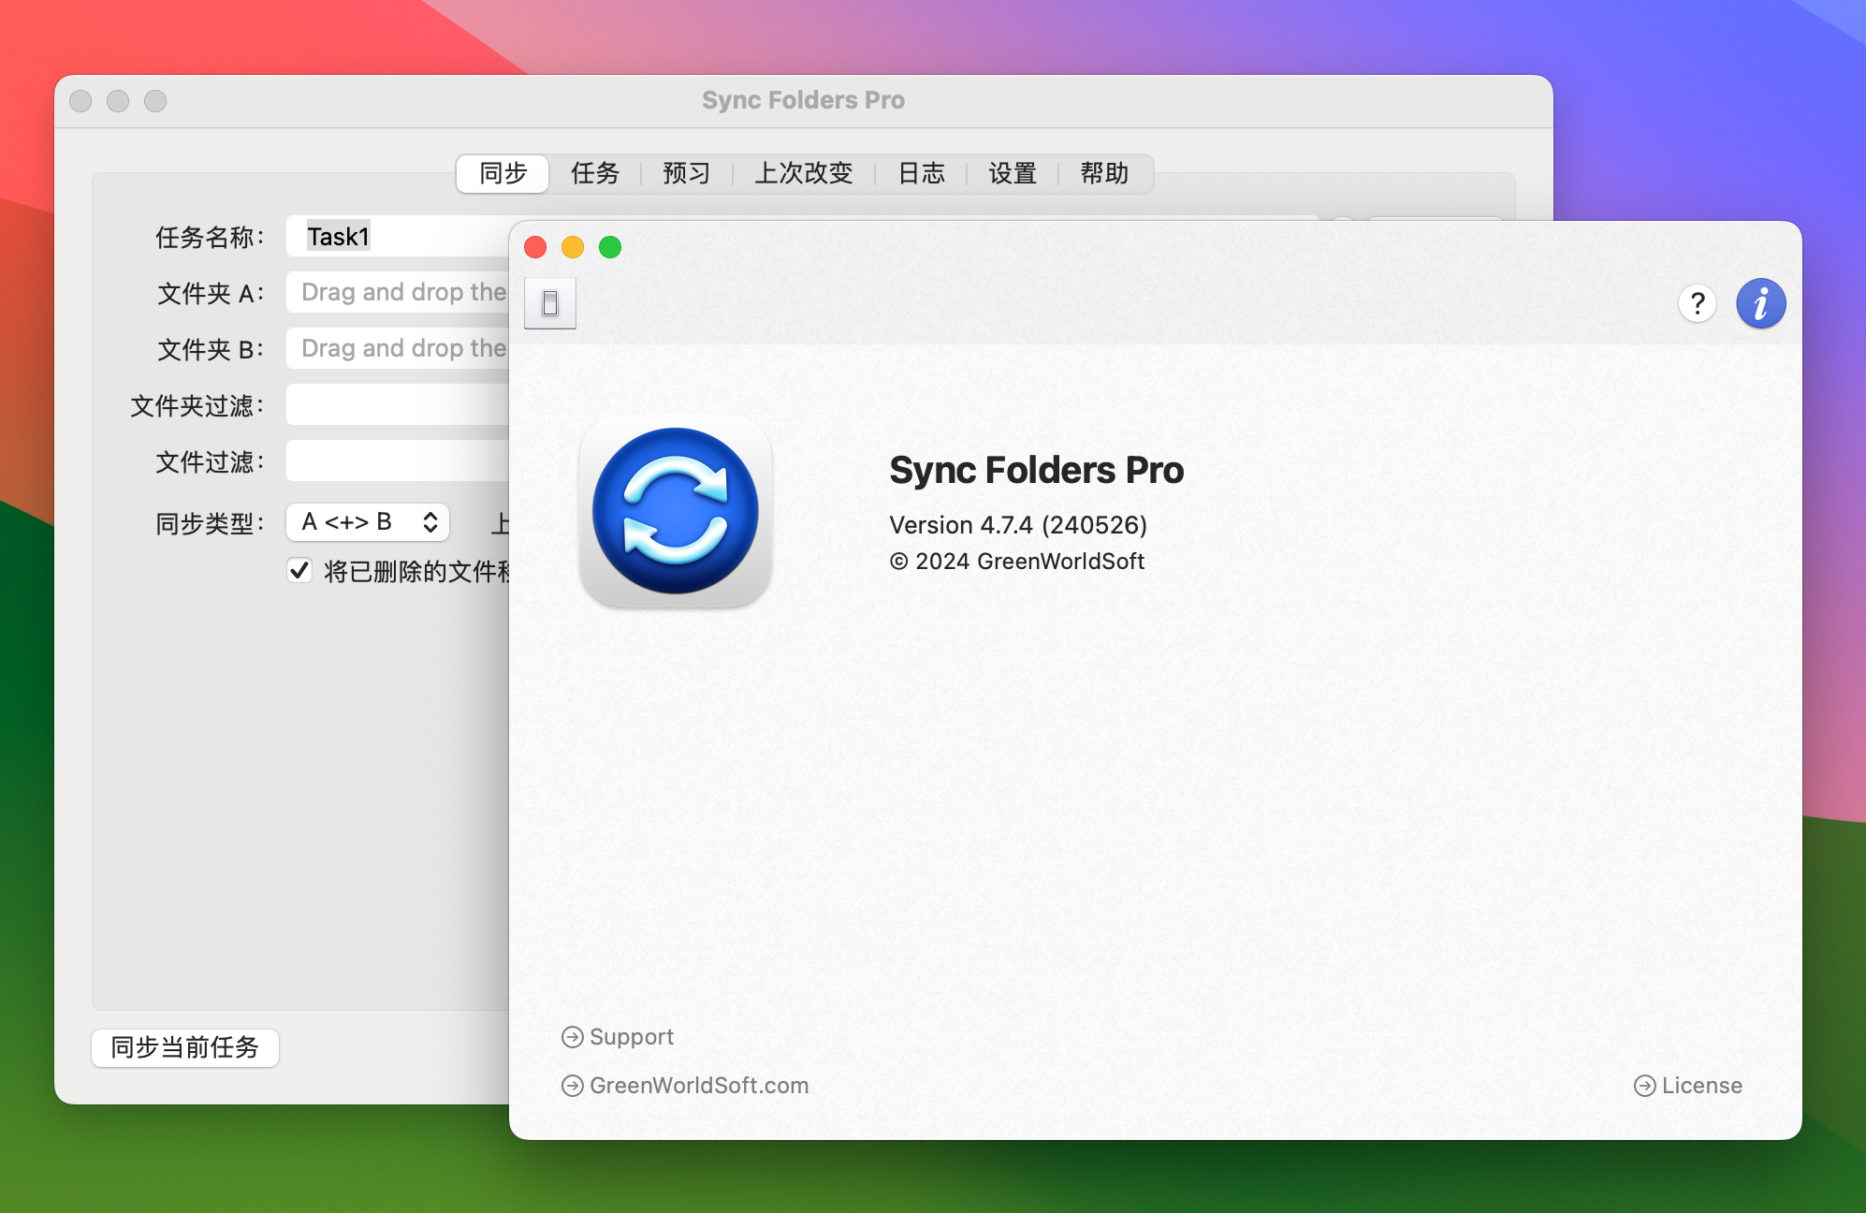Click the 同步当前任务 button
1866x1213 pixels.
185,1047
